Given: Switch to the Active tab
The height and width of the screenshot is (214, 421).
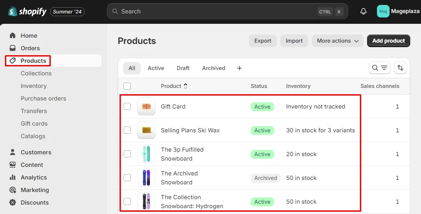Looking at the screenshot, I should click(x=156, y=68).
